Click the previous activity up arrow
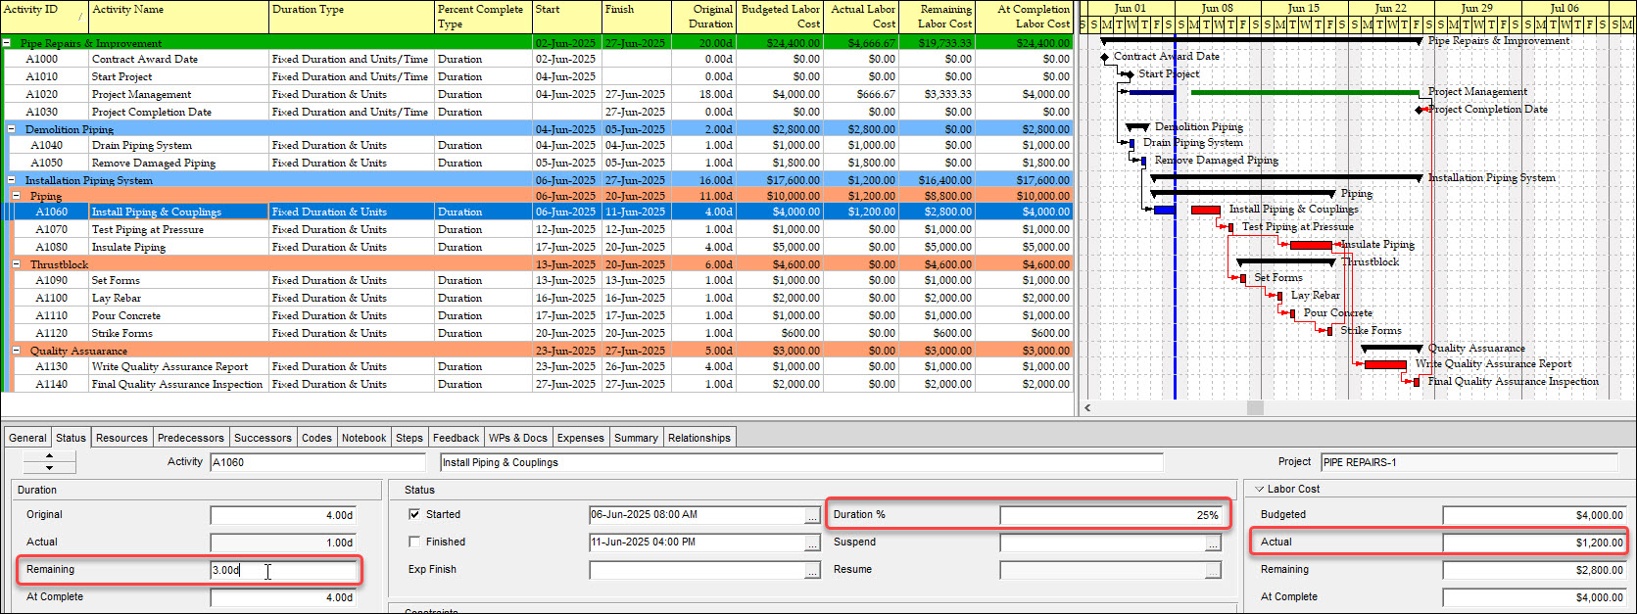 pyautogui.click(x=49, y=456)
